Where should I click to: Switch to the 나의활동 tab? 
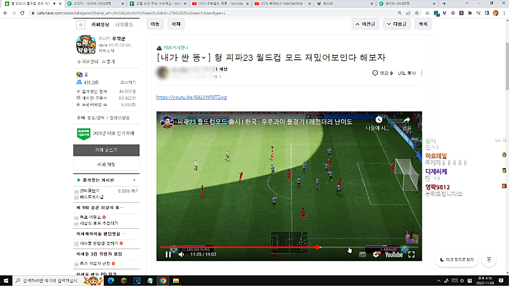pos(124,25)
